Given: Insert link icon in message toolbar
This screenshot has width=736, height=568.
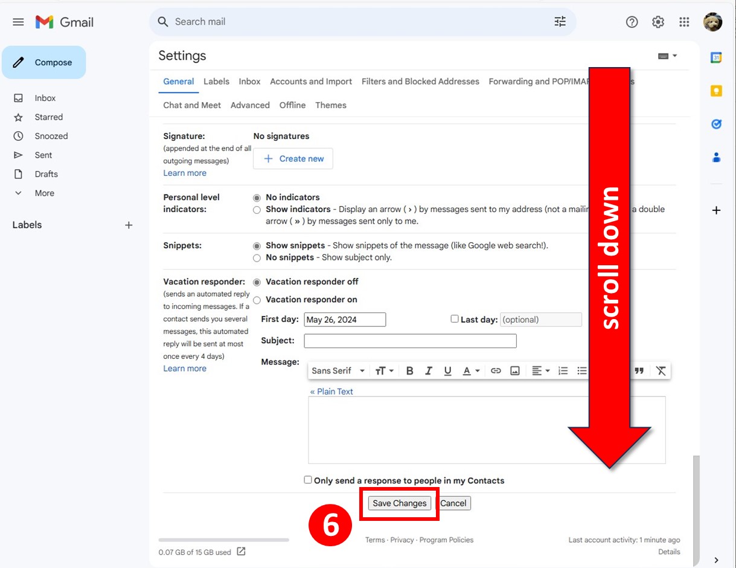Looking at the screenshot, I should 496,371.
